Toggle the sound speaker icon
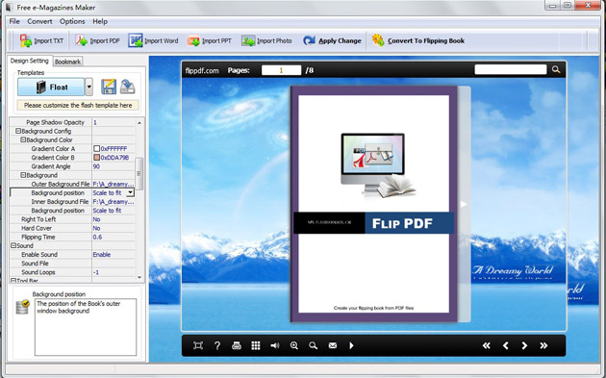This screenshot has height=378, width=606. coord(275,345)
